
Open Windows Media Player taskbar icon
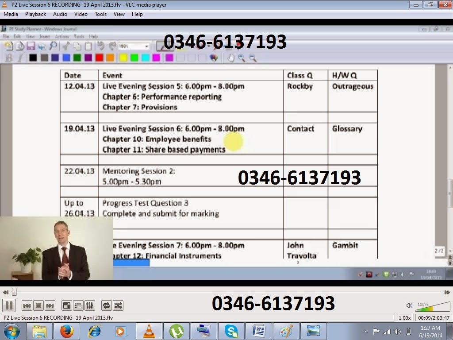pyautogui.click(x=122, y=331)
